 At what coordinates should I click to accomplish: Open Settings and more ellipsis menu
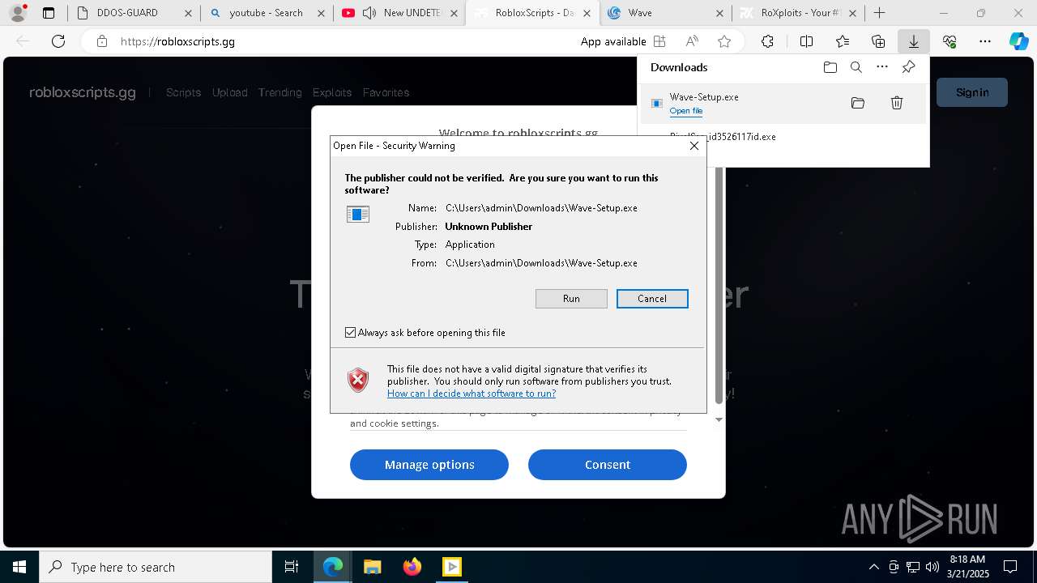985,41
